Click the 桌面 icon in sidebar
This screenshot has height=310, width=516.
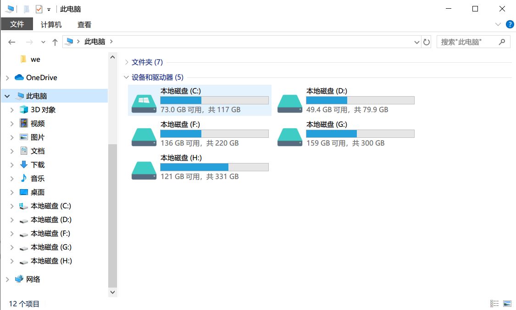coord(24,192)
